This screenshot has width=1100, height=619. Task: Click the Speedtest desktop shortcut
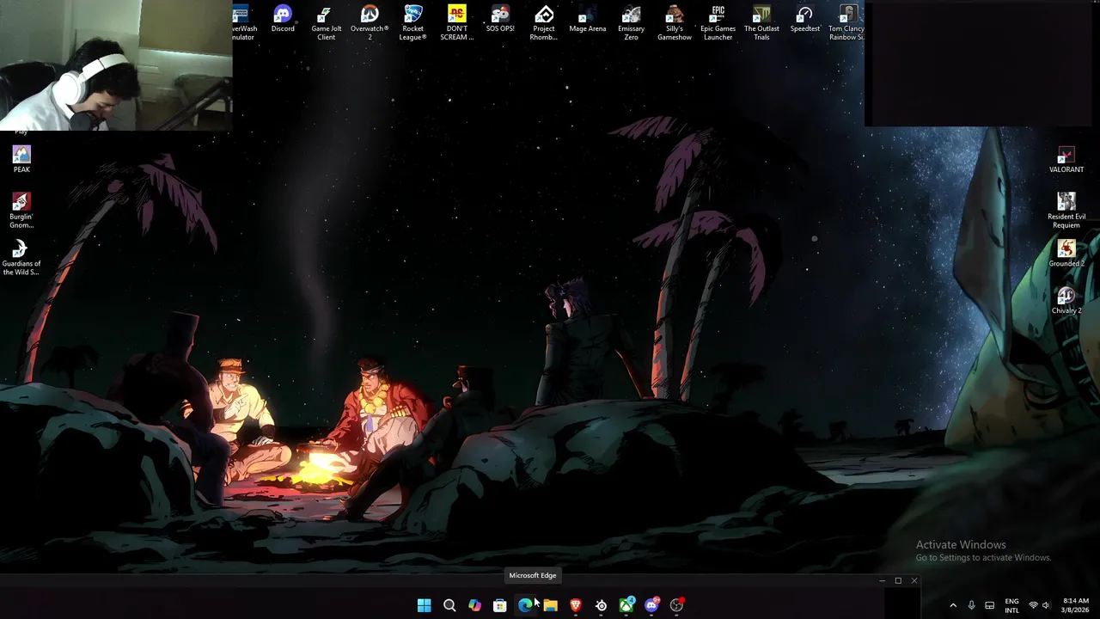click(x=804, y=20)
